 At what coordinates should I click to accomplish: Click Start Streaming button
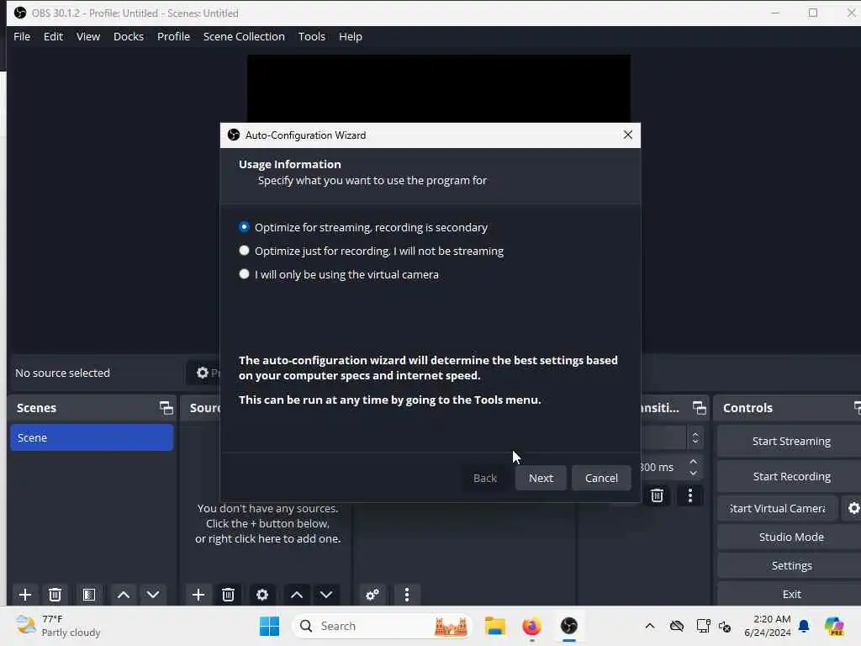[x=790, y=441]
